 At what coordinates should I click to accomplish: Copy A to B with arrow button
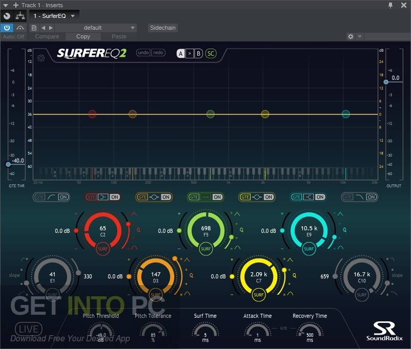coord(190,54)
